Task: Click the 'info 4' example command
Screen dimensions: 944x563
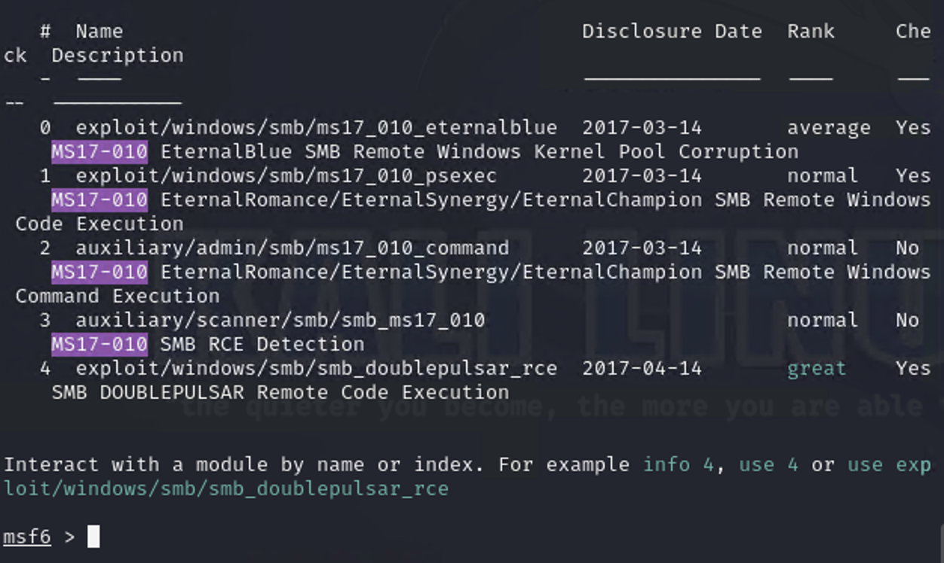Action: tap(678, 465)
